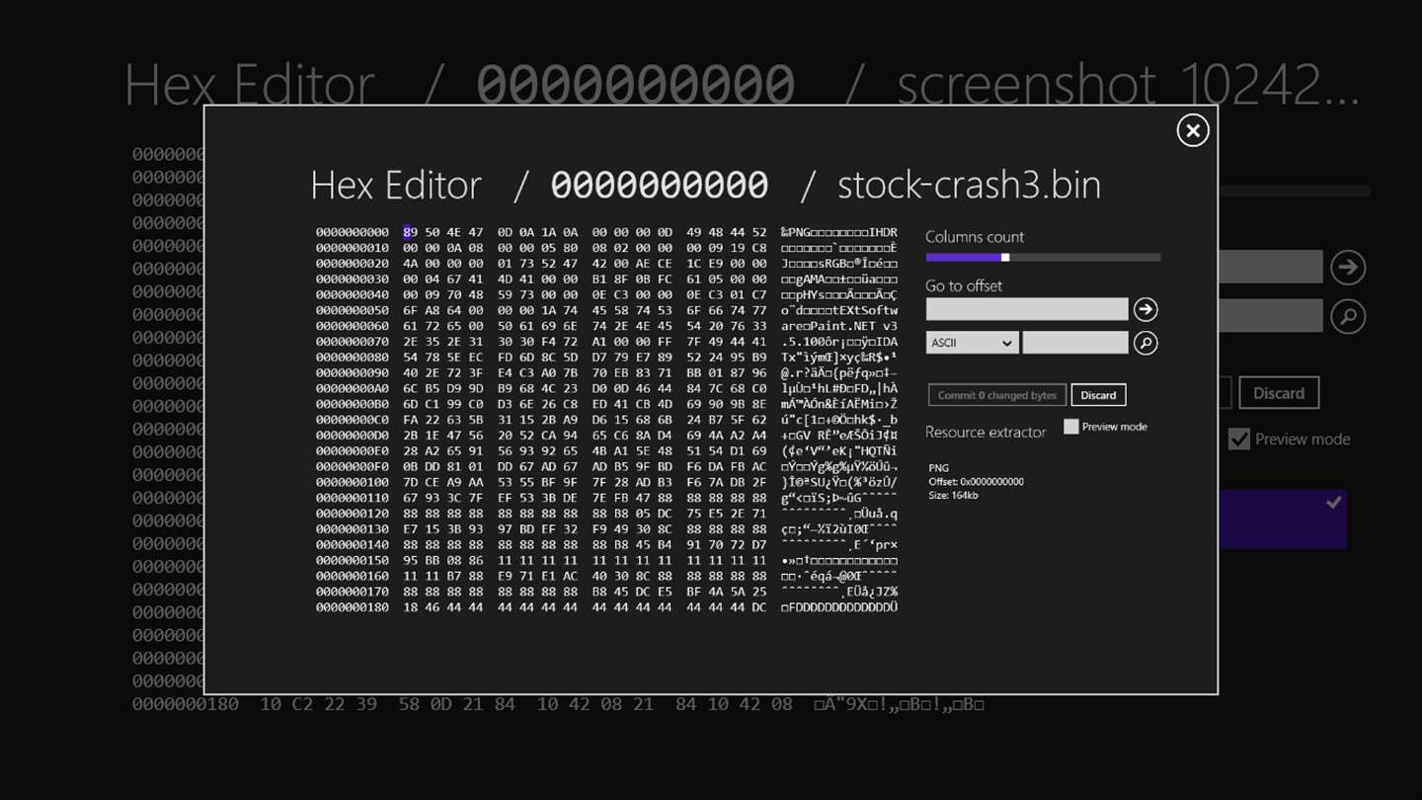
Task: Adjust the Columns count slider handle
Action: tap(1005, 258)
